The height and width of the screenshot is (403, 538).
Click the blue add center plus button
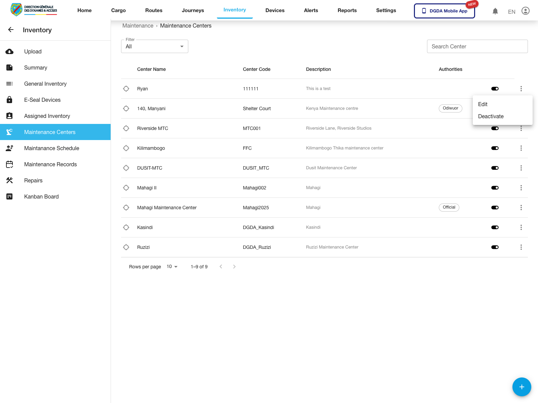pos(522,387)
